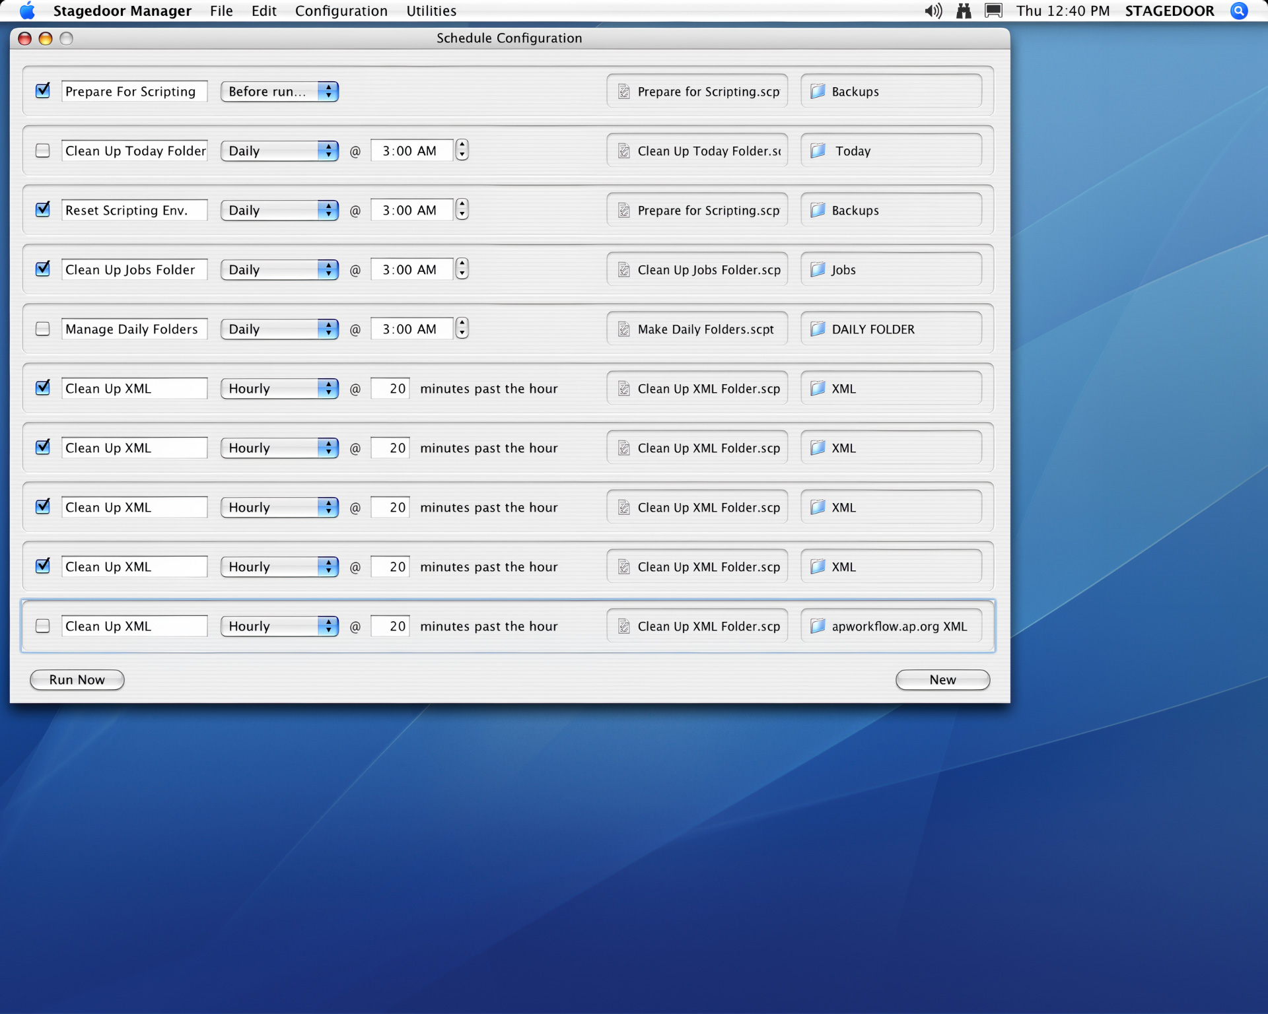Click the STAGEDOOR user menu
Image resolution: width=1268 pixels, height=1014 pixels.
click(1170, 11)
